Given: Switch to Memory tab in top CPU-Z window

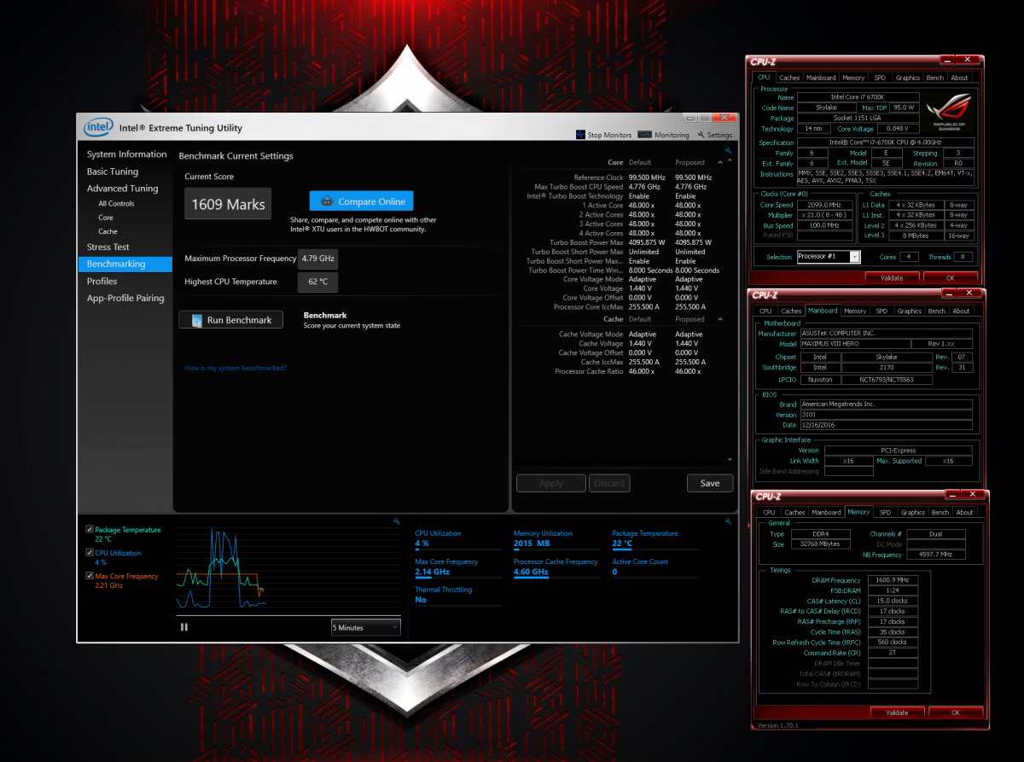Looking at the screenshot, I should pos(853,78).
